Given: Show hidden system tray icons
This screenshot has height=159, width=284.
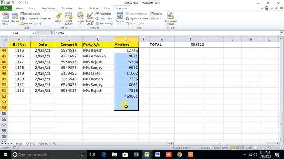Looking at the screenshot, I should click(245, 155).
